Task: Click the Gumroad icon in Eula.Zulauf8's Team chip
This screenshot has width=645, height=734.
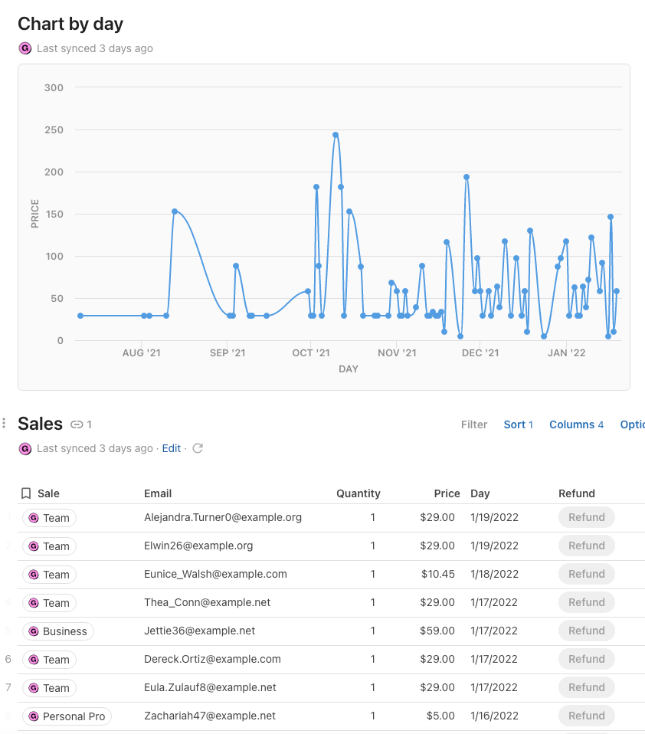Action: click(34, 688)
